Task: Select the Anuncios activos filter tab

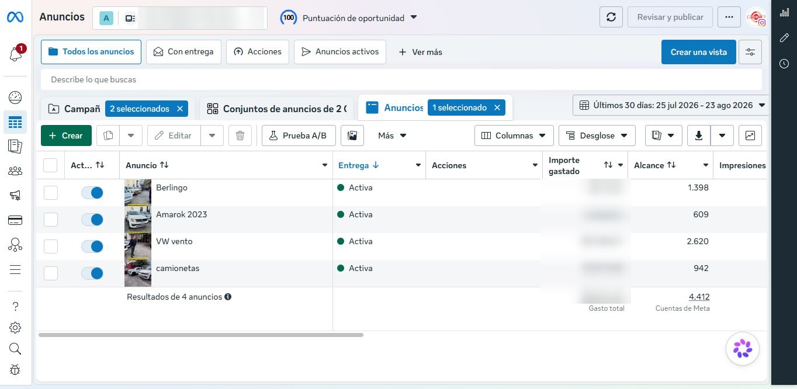Action: pyautogui.click(x=340, y=52)
